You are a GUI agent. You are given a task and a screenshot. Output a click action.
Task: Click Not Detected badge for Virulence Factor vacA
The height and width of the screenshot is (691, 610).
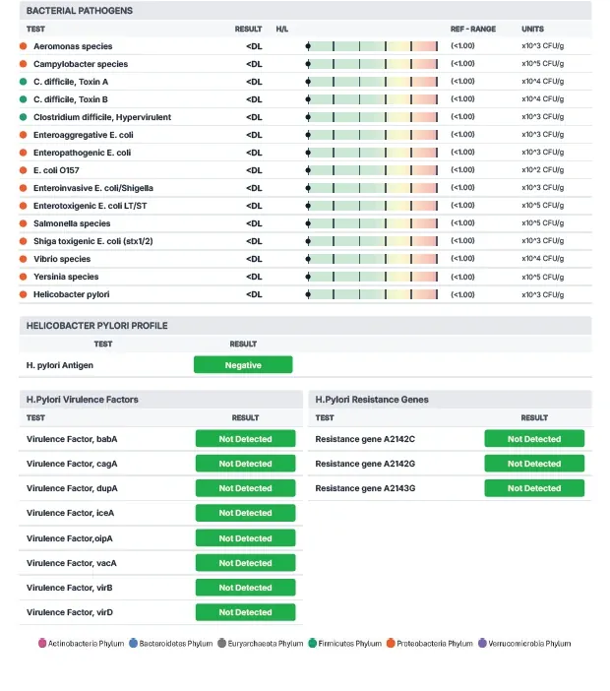[245, 563]
